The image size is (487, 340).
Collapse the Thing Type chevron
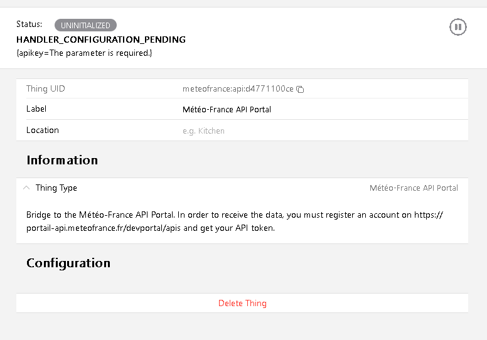26,188
